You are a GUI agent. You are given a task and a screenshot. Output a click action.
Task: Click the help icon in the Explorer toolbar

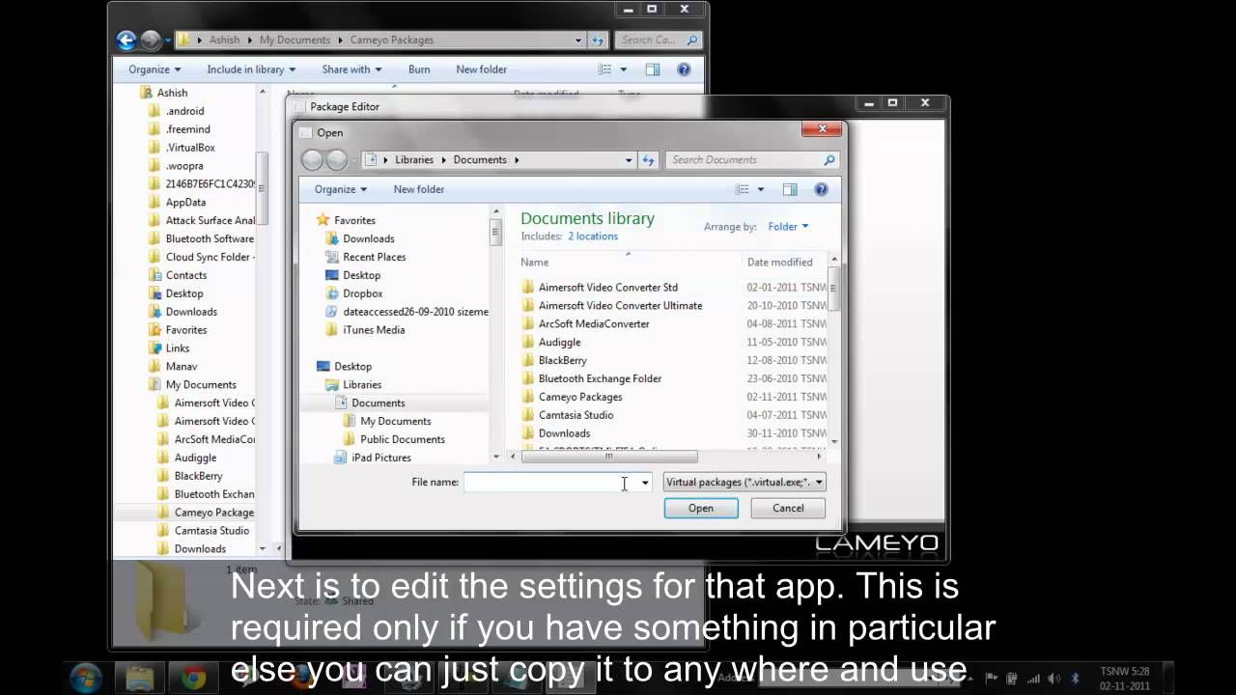[684, 69]
